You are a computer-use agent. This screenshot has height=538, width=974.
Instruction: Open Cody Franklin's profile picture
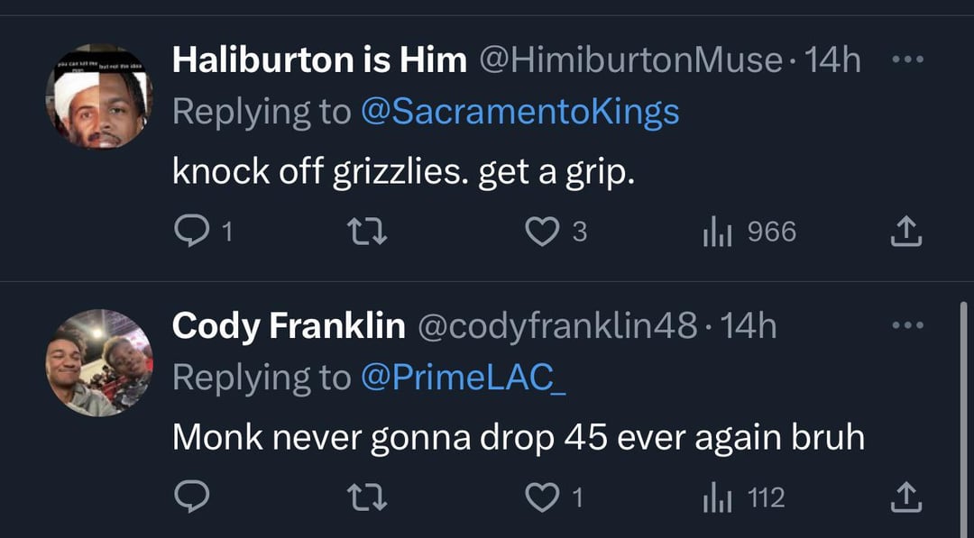pos(99,362)
